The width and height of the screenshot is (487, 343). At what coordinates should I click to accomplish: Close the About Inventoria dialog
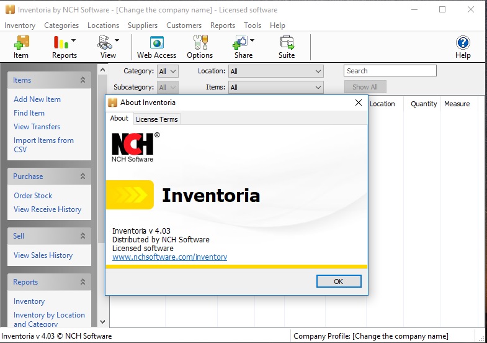coord(359,103)
